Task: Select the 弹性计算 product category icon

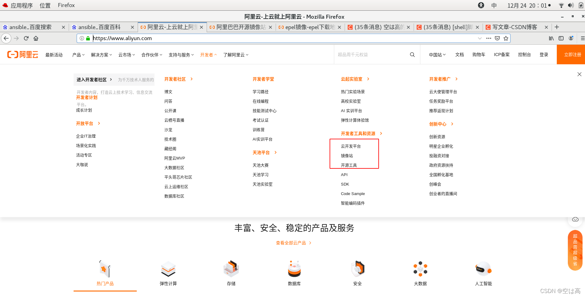Action: [168, 269]
